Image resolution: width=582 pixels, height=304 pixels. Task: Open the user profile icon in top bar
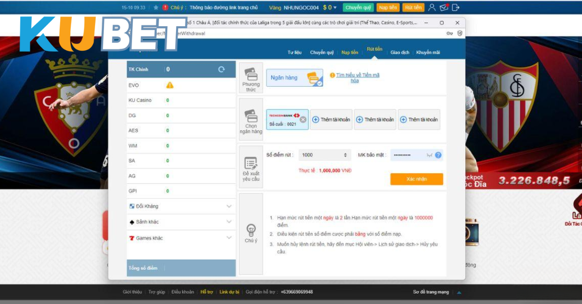(432, 7)
